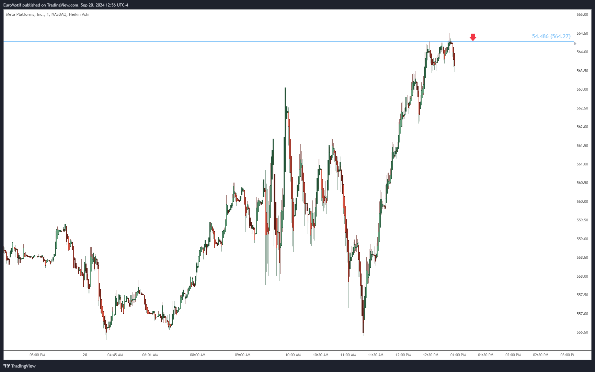The width and height of the screenshot is (595, 372).
Task: Click the 563.50 price label
Action: pyautogui.click(x=582, y=71)
